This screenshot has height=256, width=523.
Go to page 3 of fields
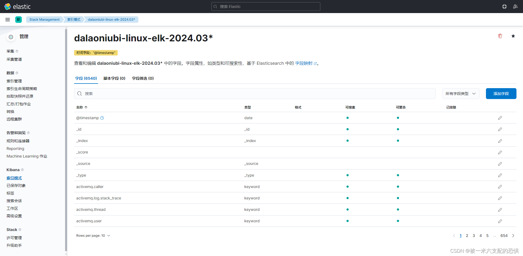coord(474,236)
